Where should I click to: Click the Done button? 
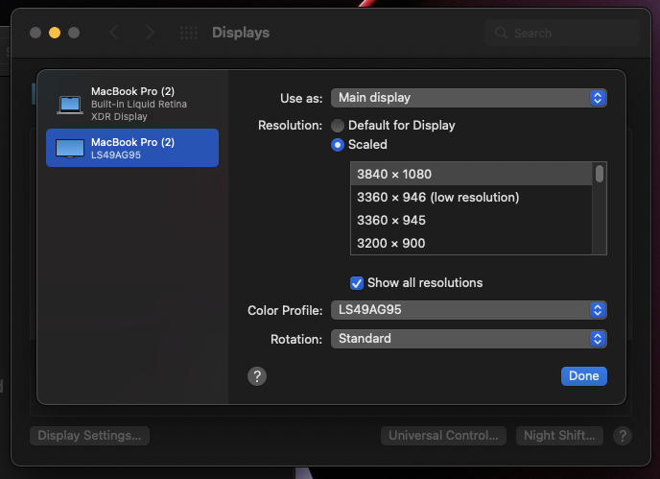point(584,375)
